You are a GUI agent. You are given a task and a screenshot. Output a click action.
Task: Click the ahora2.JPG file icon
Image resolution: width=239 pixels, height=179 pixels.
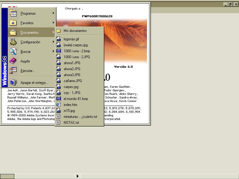59,69
